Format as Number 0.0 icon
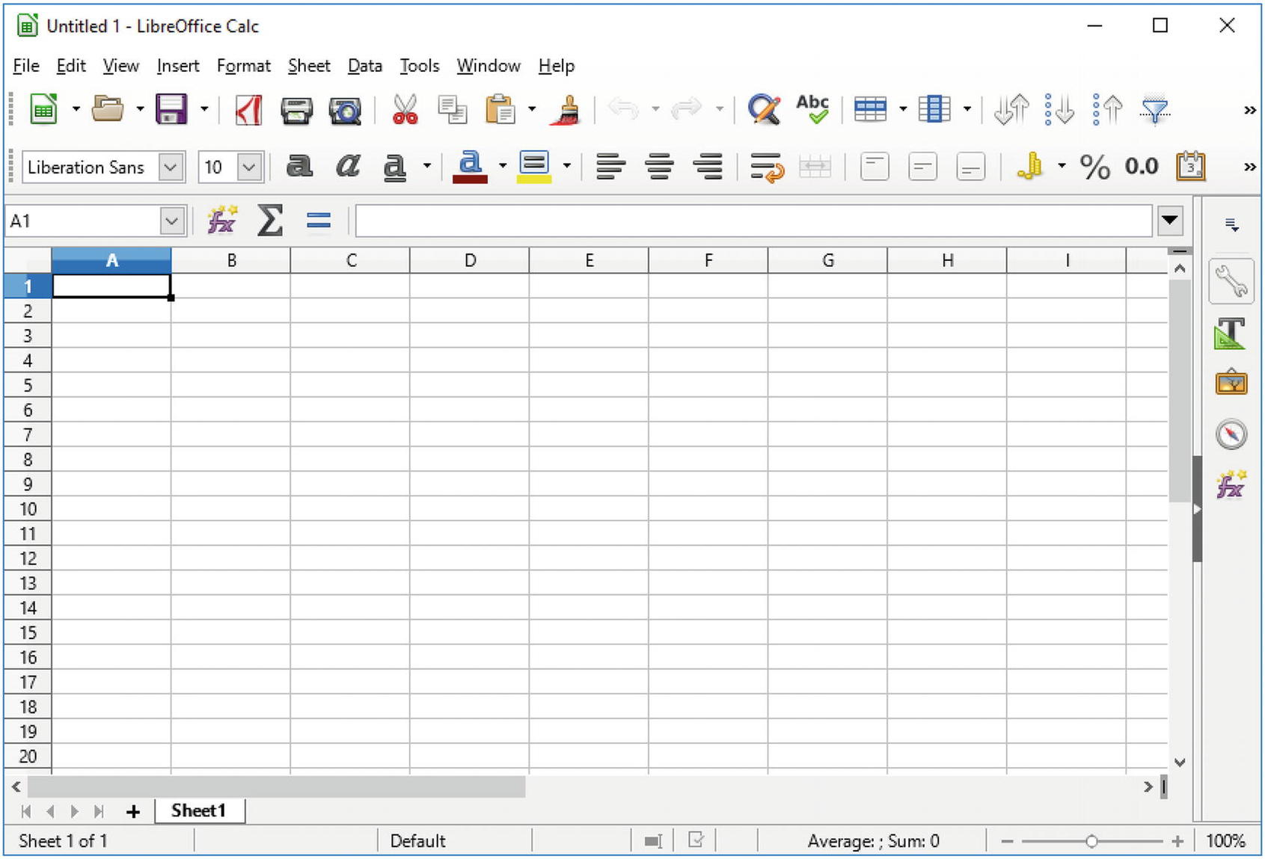 coord(1142,166)
